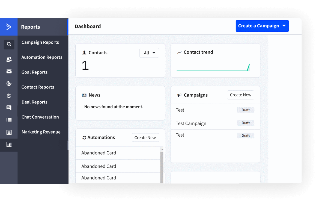Click the Automations sidebar icon
This screenshot has height=206, width=322.
[x=9, y=83]
